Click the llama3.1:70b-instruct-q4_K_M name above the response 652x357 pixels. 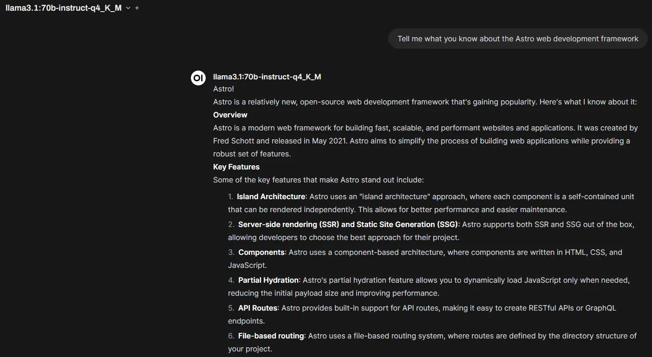pyautogui.click(x=267, y=77)
